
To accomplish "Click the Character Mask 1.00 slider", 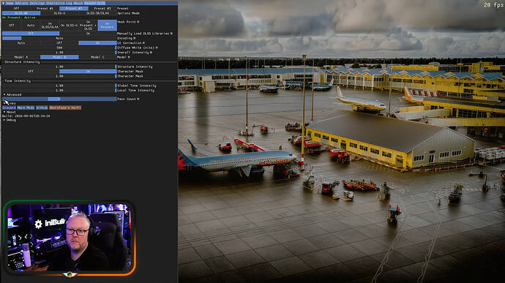I will 59,76.
